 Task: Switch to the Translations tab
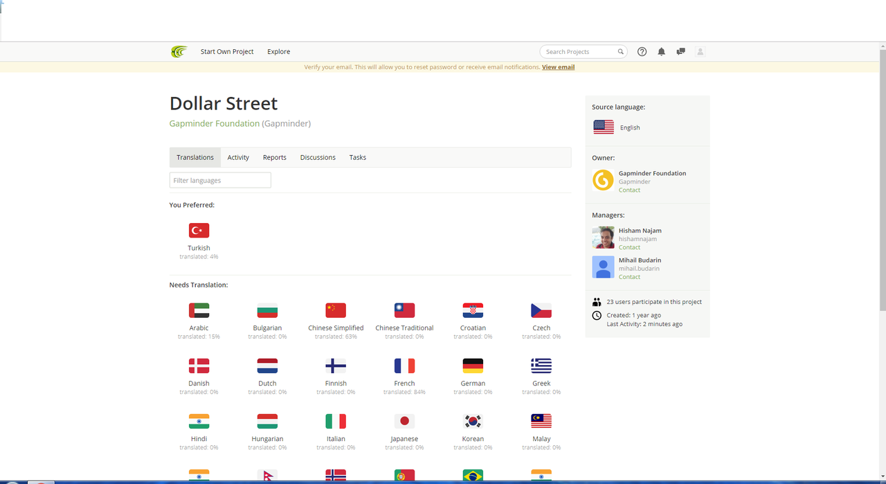(195, 157)
